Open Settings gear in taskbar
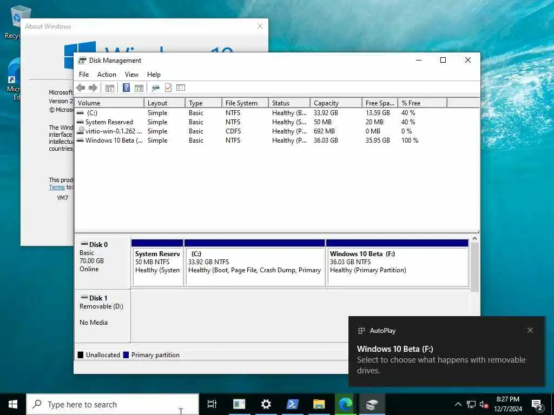554x415 pixels. 266,404
